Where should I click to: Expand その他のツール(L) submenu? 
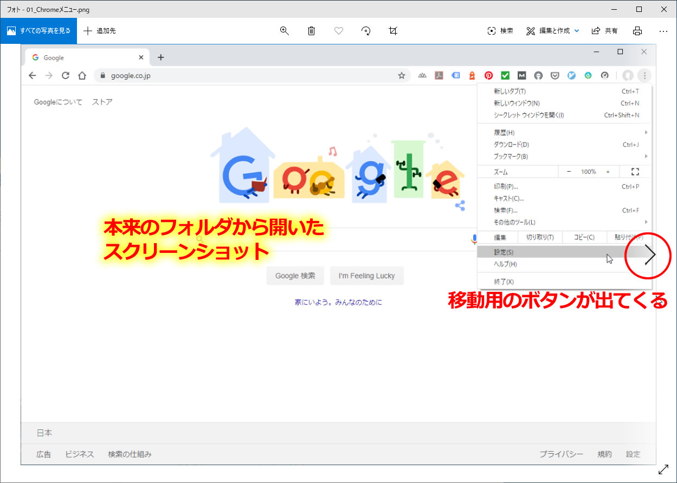(565, 223)
